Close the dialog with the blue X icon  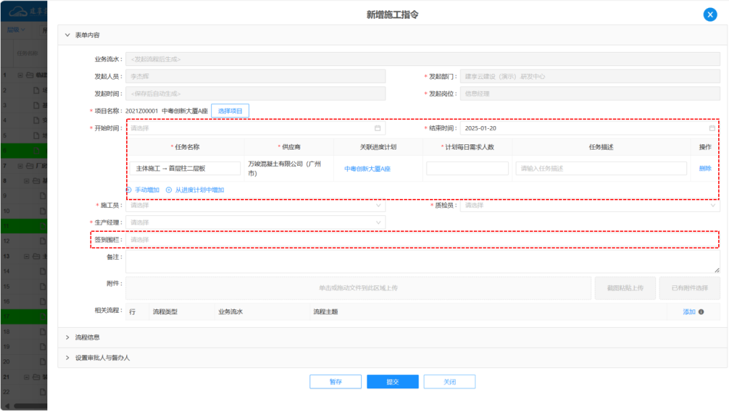709,15
